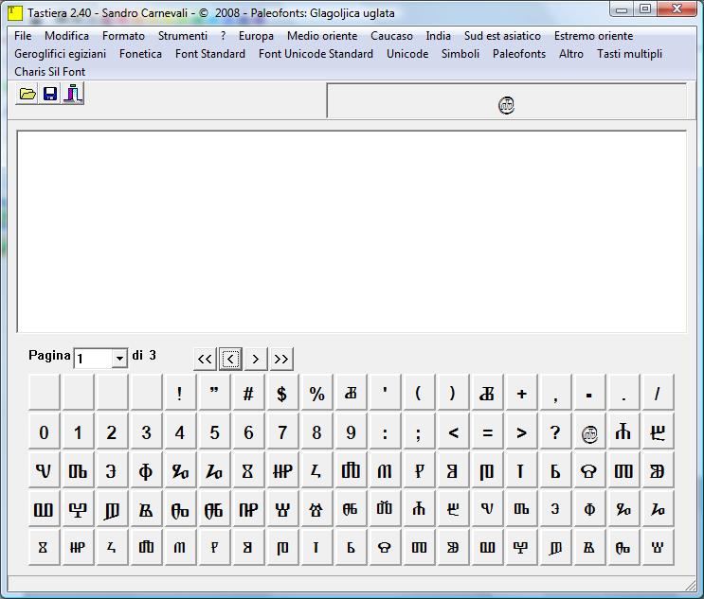Expand the Pagina number dropdown

pyautogui.click(x=119, y=359)
